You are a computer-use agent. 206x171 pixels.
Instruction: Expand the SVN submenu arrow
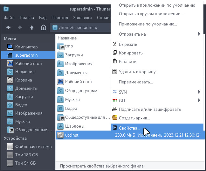(x=199, y=92)
